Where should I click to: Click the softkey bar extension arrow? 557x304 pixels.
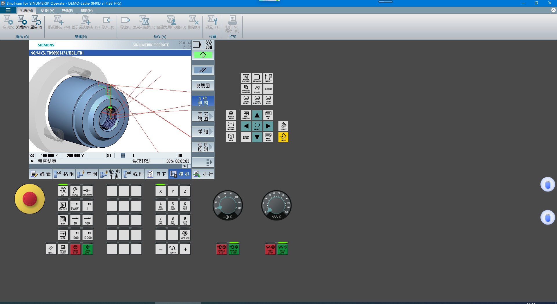tap(203, 162)
